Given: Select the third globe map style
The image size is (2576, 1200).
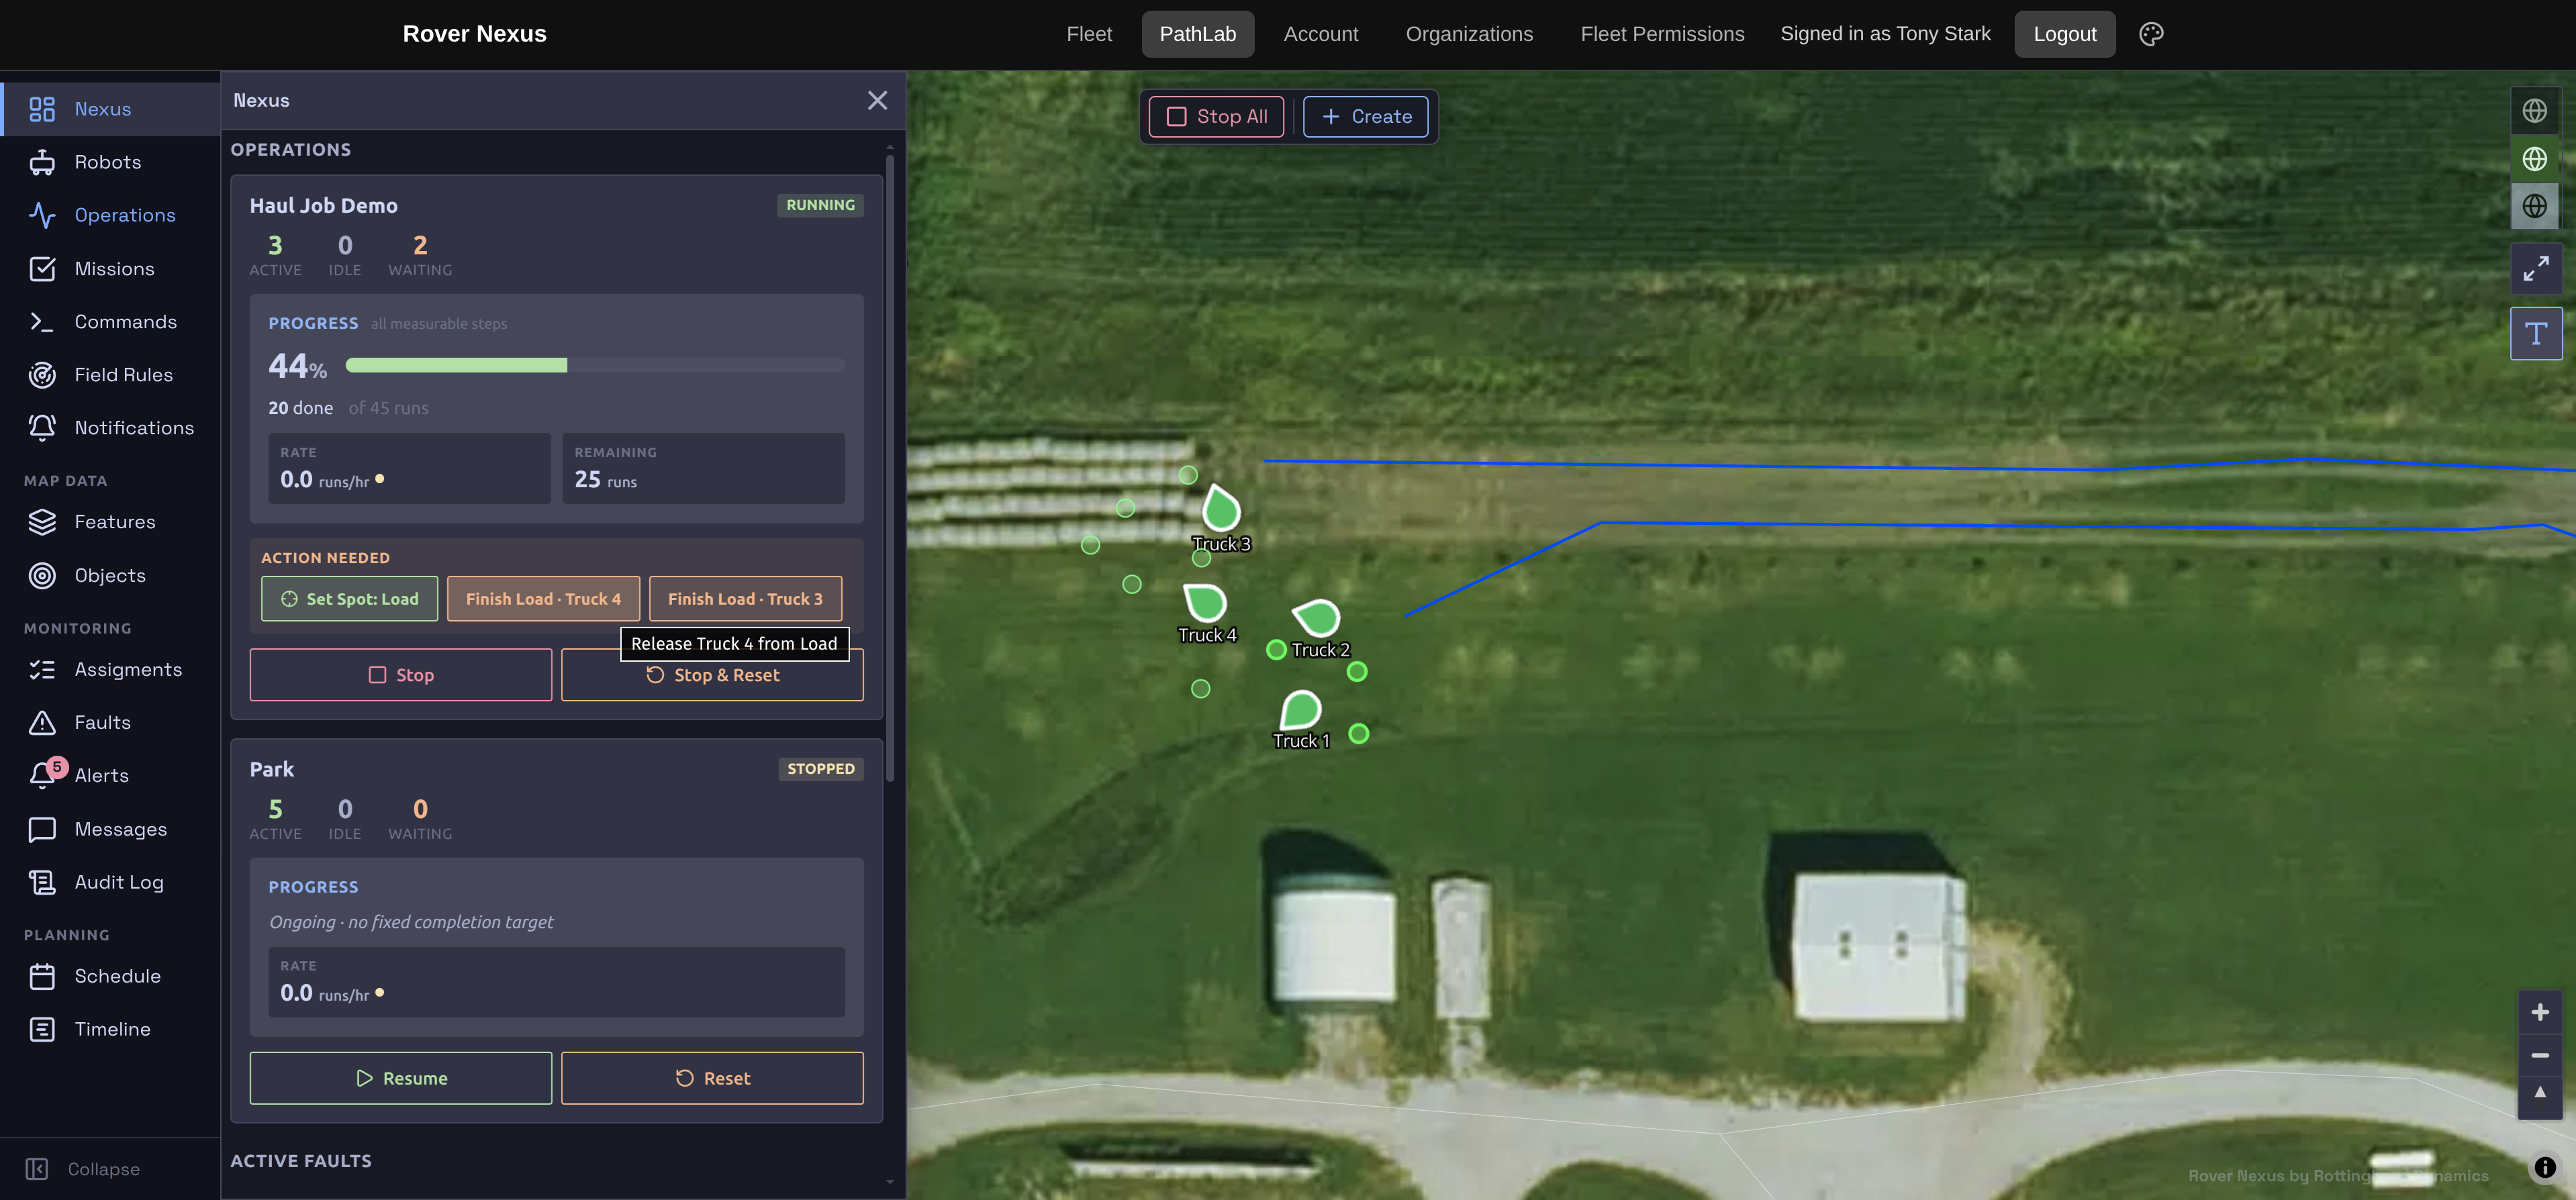Looking at the screenshot, I should (x=2534, y=206).
